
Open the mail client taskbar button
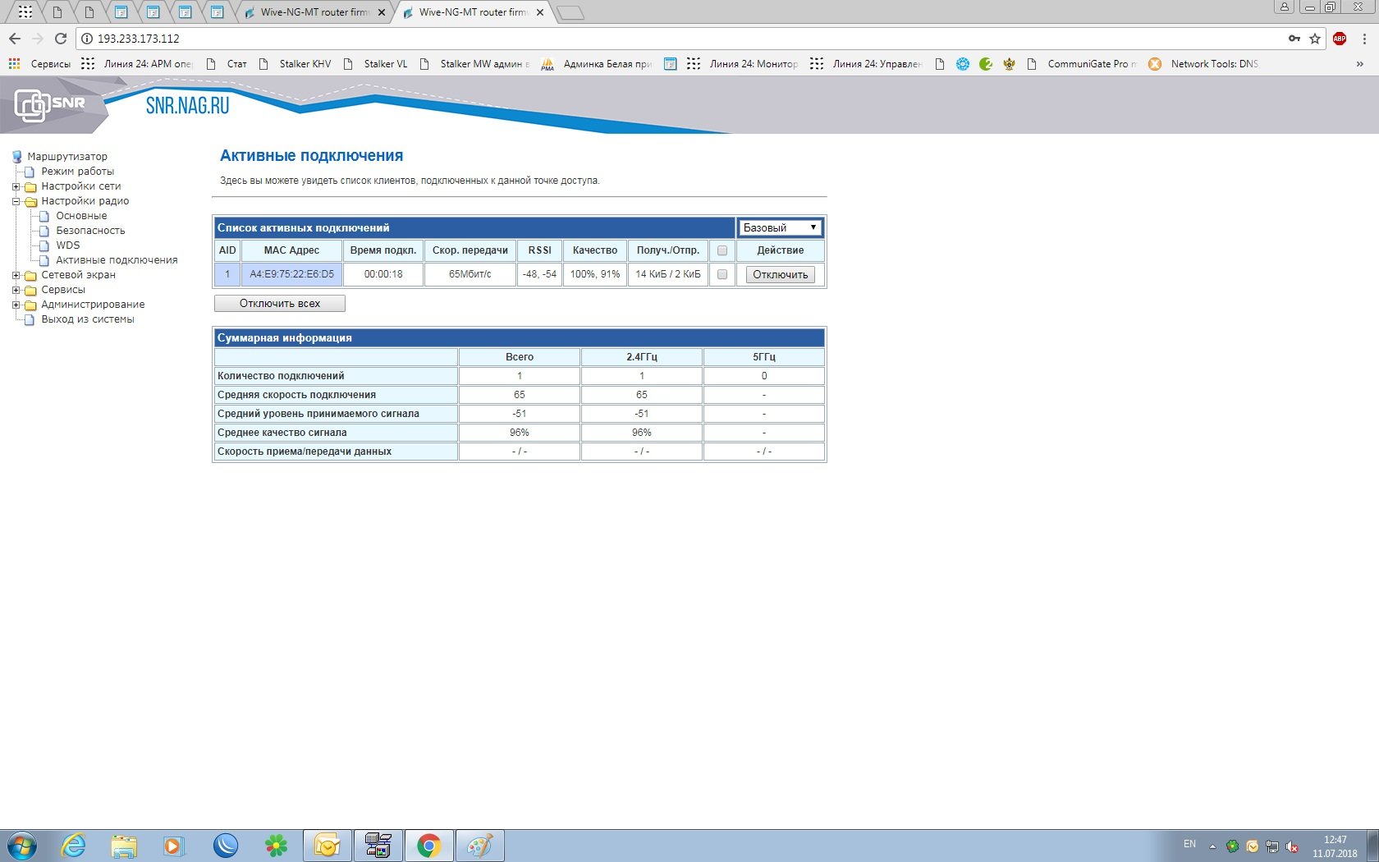coord(328,846)
